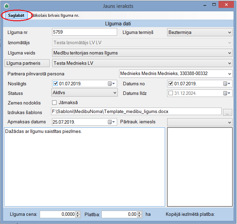Viewport: 237px width, 224px height.
Task: Open calendar picker for Datums līdz
Action: point(227,93)
